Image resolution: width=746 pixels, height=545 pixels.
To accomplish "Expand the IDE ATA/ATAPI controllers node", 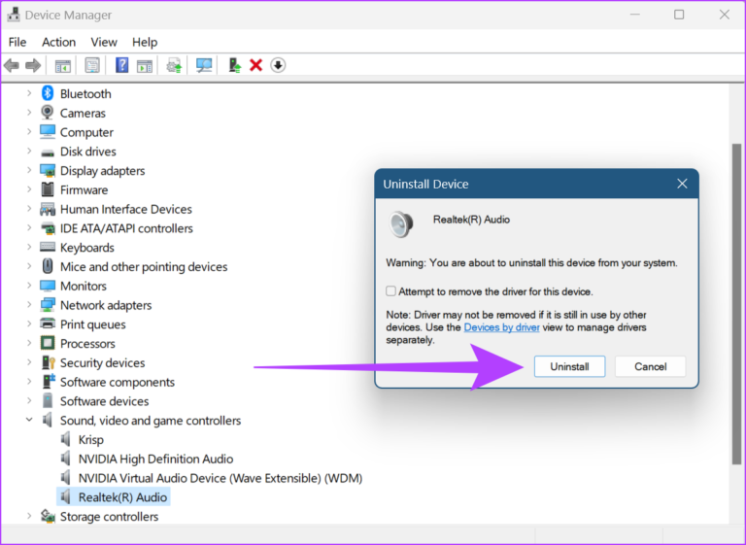I will click(x=29, y=228).
